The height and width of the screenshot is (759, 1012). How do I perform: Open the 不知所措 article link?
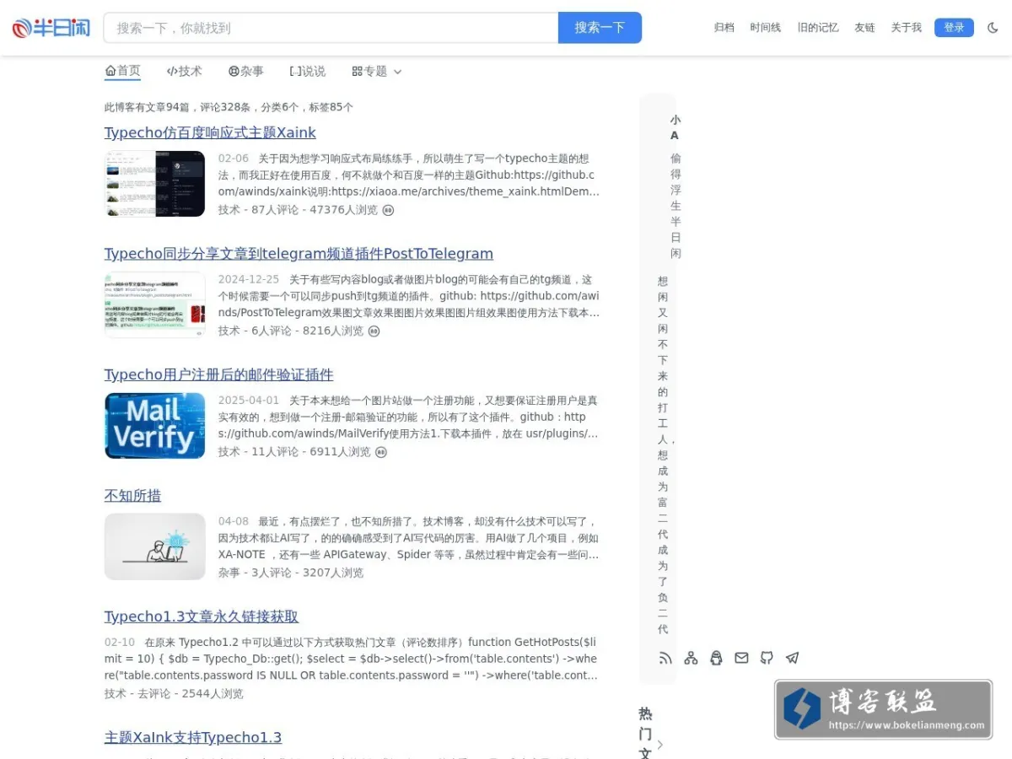coord(132,496)
